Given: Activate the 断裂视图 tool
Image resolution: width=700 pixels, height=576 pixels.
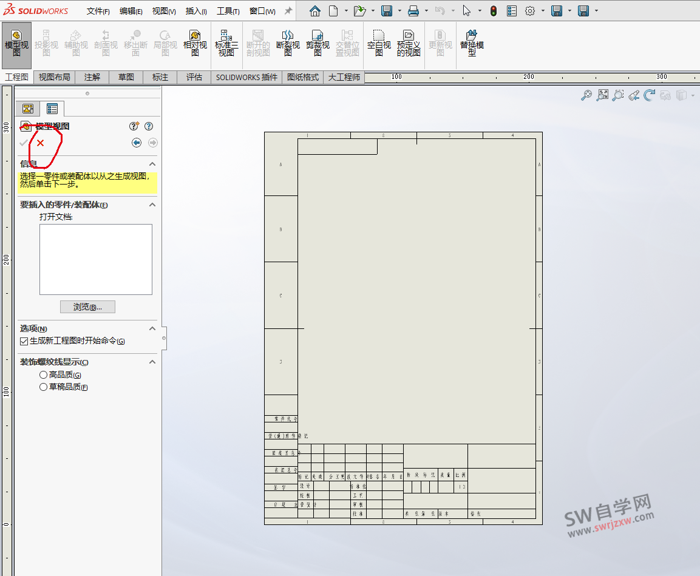Looking at the screenshot, I should coord(287,44).
